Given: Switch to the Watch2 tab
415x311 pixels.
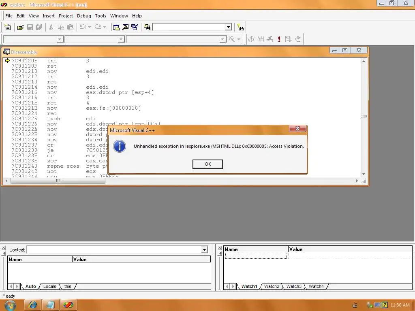Looking at the screenshot, I should point(272,286).
